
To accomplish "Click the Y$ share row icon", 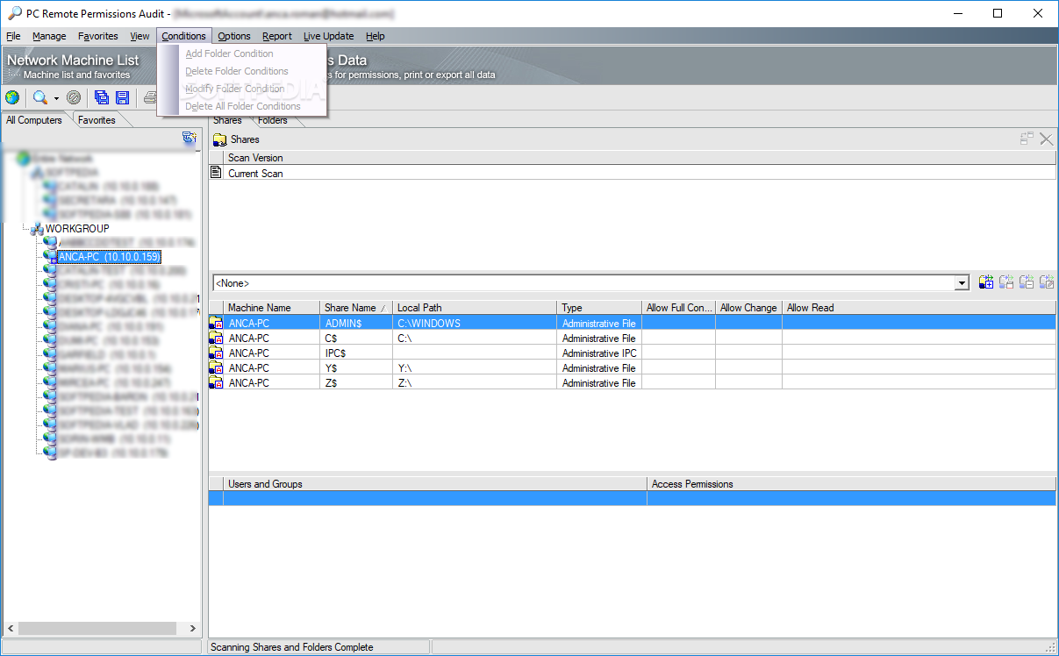I will click(216, 367).
